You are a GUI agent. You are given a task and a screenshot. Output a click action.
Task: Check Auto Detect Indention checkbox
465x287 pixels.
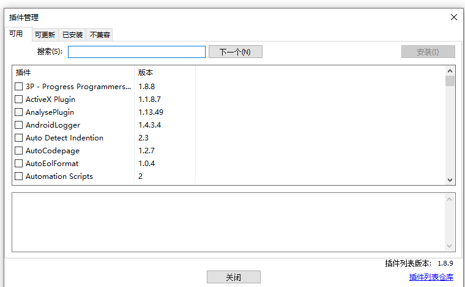[x=19, y=138]
